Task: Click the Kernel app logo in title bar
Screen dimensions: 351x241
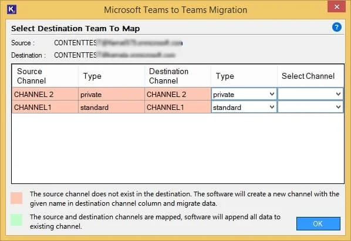Action: 11,10
